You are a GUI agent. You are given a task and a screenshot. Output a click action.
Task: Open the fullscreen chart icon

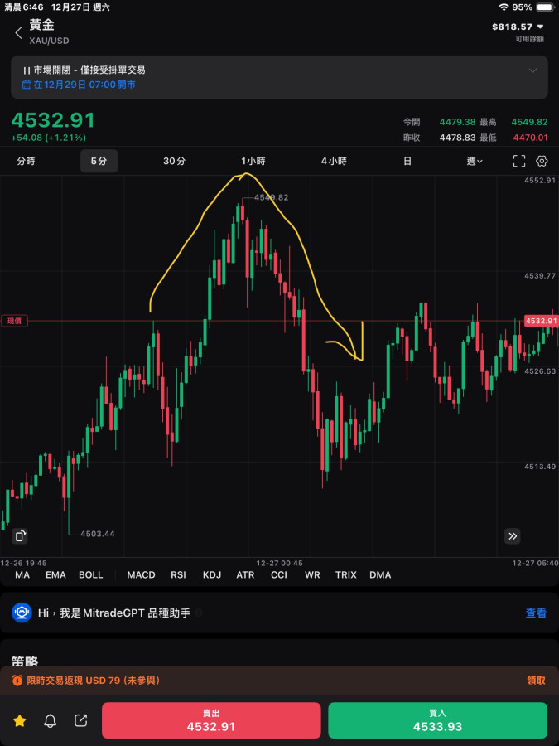tap(519, 162)
